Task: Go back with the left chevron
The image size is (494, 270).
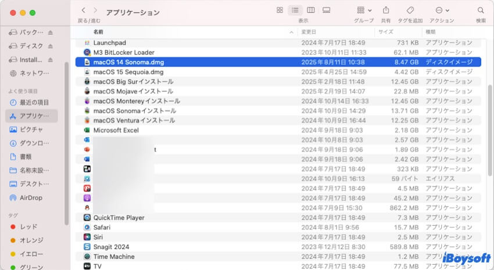Action: [83, 10]
